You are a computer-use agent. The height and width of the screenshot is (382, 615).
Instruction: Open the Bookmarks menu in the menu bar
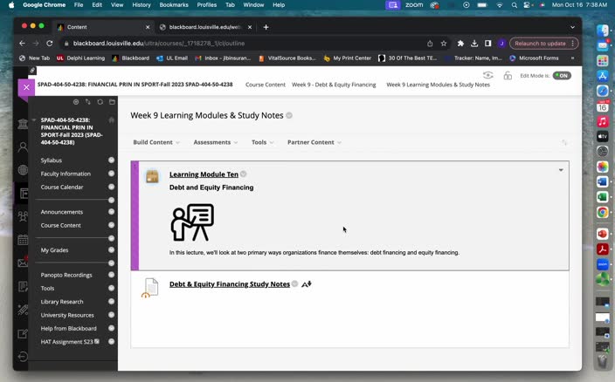click(x=174, y=5)
